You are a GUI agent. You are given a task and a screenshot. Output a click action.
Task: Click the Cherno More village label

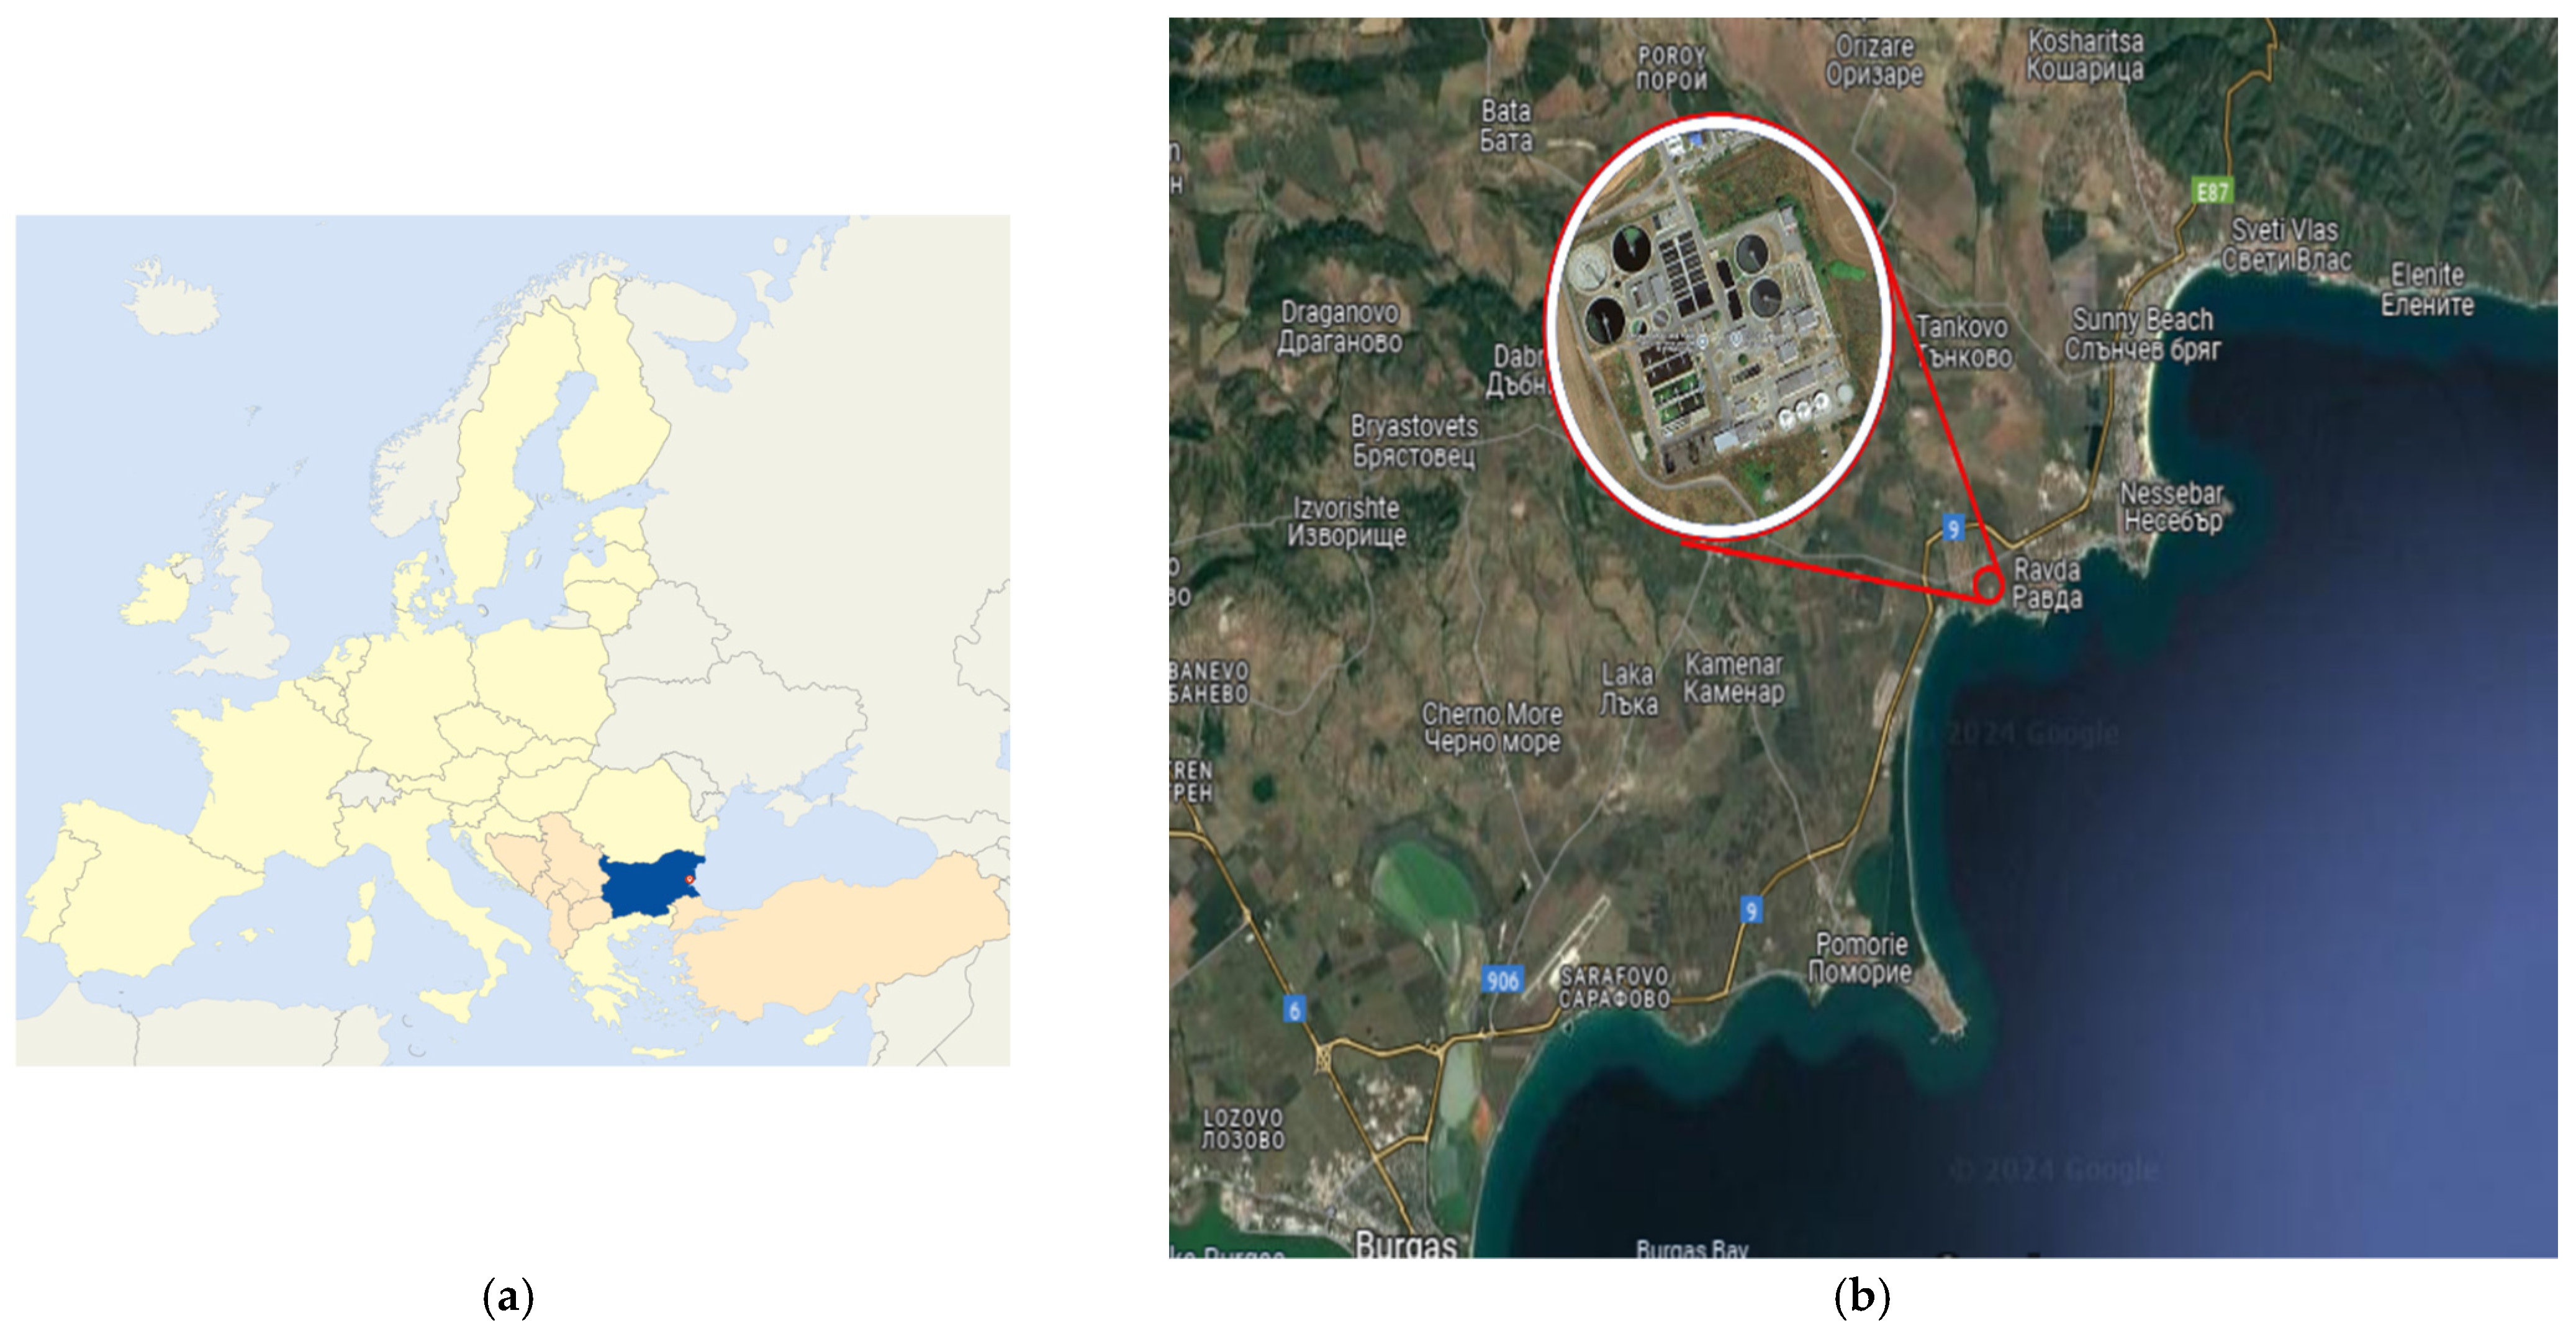1492,727
